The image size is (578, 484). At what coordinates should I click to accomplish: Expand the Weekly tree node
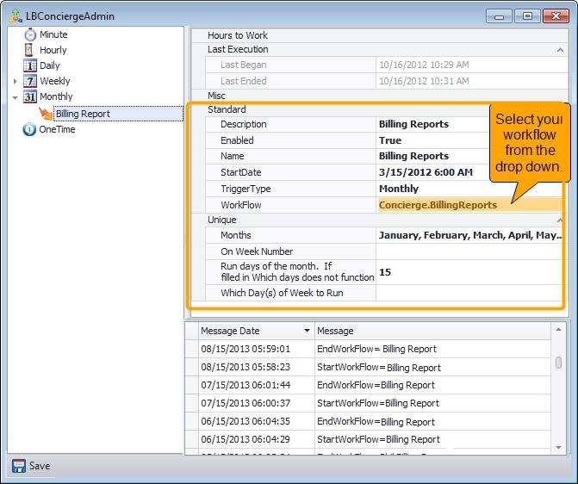(x=16, y=81)
